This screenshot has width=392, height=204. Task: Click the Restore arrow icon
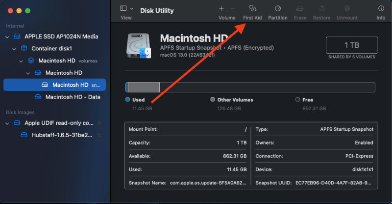(x=322, y=8)
